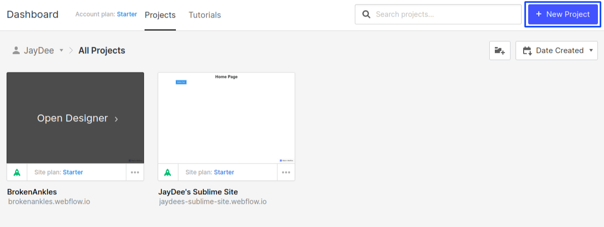
Task: Click JayDee's Sublime Site project name
Action: click(198, 192)
